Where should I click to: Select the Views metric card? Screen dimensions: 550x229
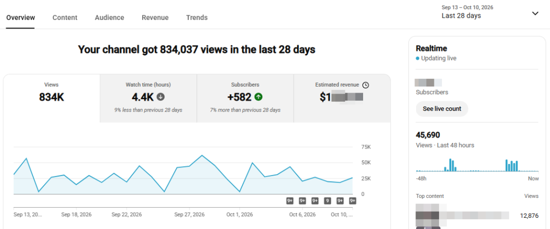click(x=51, y=98)
